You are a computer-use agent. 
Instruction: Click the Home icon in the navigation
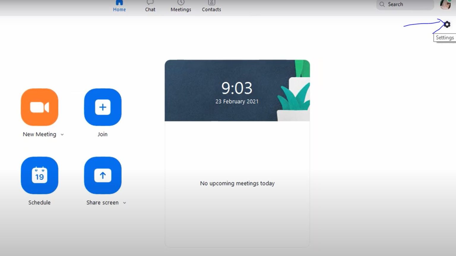click(x=119, y=2)
